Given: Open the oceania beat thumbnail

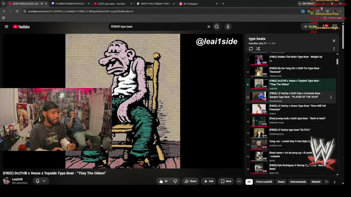Looking at the screenshot, I should click(x=259, y=156).
